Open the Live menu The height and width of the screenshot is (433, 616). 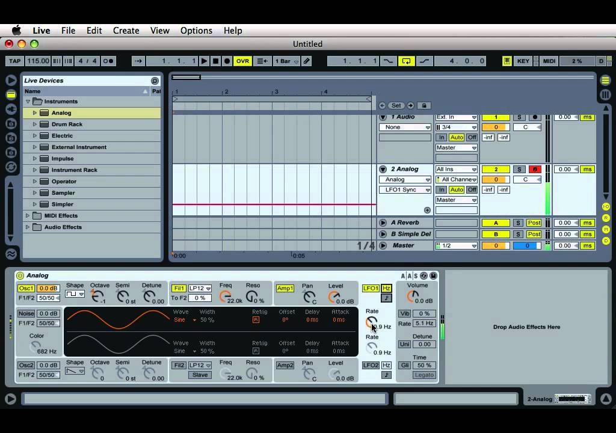click(42, 31)
